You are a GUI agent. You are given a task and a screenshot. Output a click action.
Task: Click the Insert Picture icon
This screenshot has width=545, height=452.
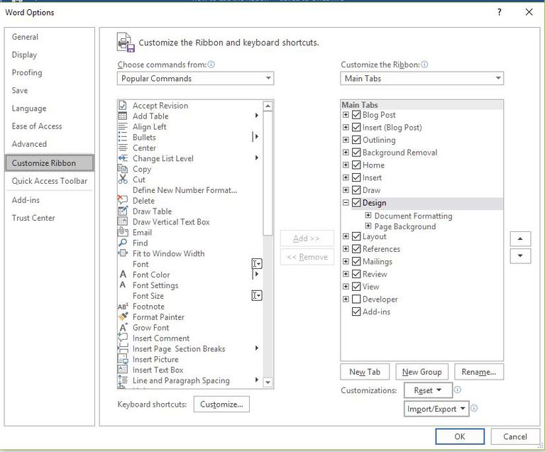point(123,359)
